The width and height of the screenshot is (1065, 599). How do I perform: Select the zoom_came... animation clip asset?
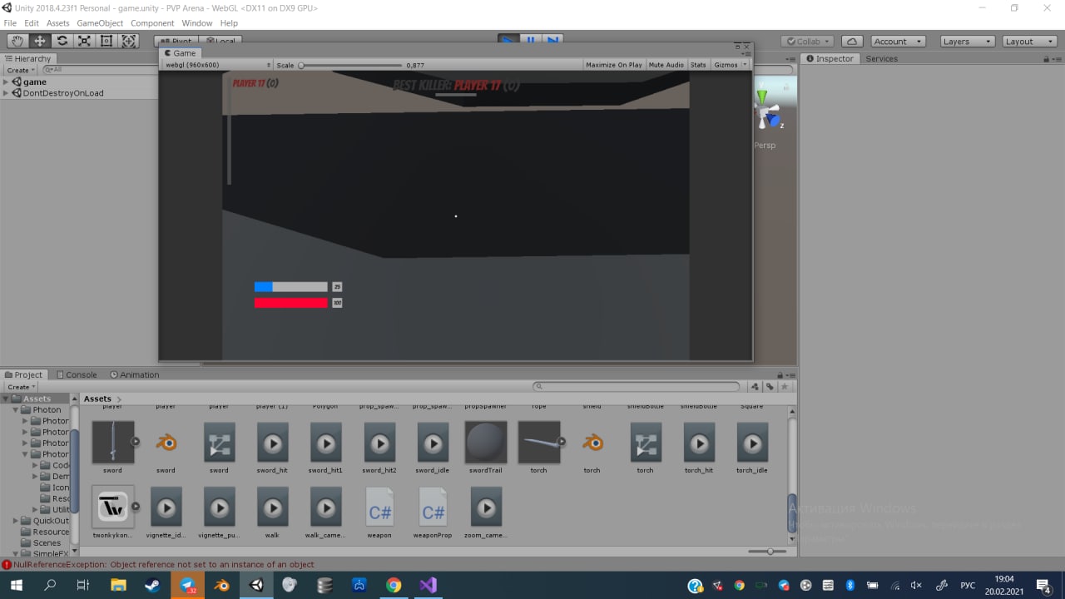click(485, 512)
